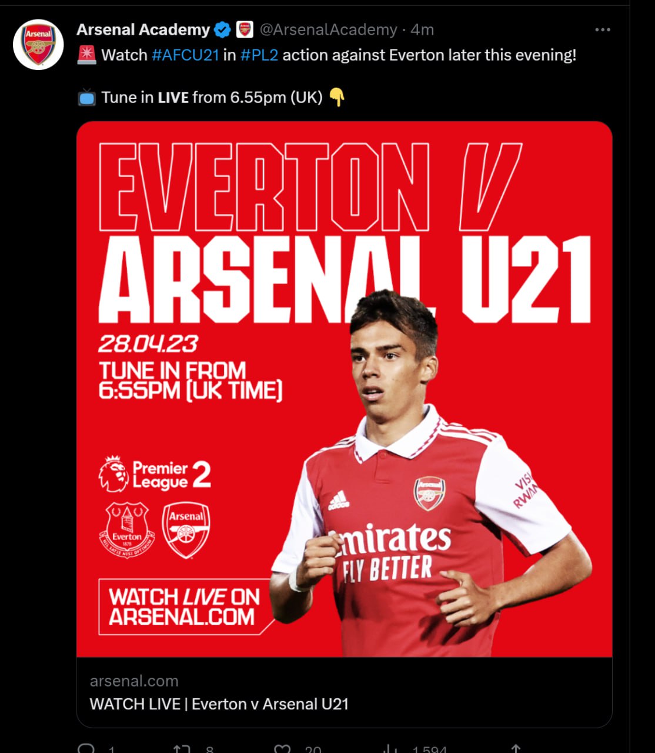This screenshot has height=753, width=655.
Task: Click the 4m tweet timestamp
Action: [422, 29]
